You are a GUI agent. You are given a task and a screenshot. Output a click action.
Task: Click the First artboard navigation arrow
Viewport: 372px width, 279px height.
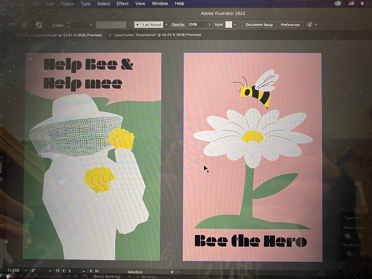pyautogui.click(x=58, y=270)
